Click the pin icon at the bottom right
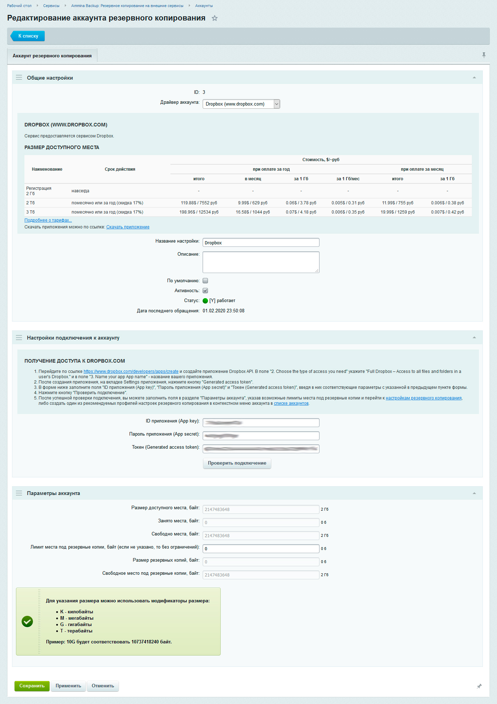This screenshot has width=497, height=704. [x=479, y=686]
